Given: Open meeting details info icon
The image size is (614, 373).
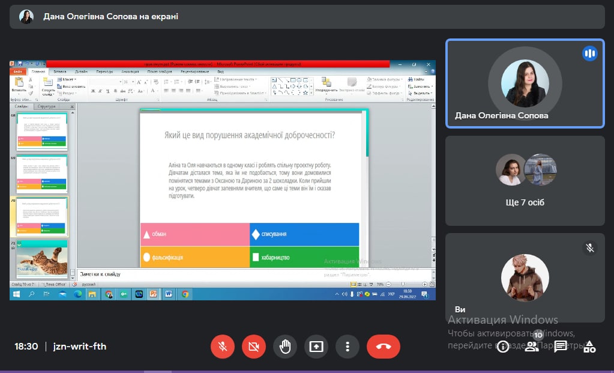Looking at the screenshot, I should pos(503,347).
